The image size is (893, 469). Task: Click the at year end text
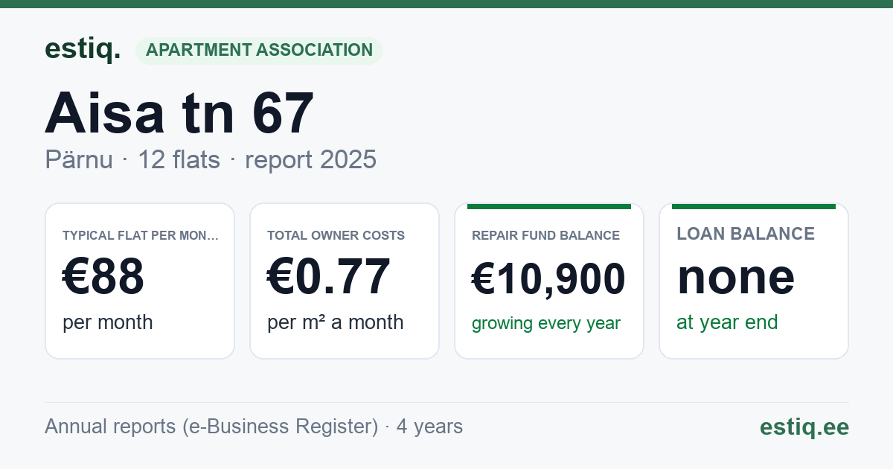pyautogui.click(x=727, y=322)
